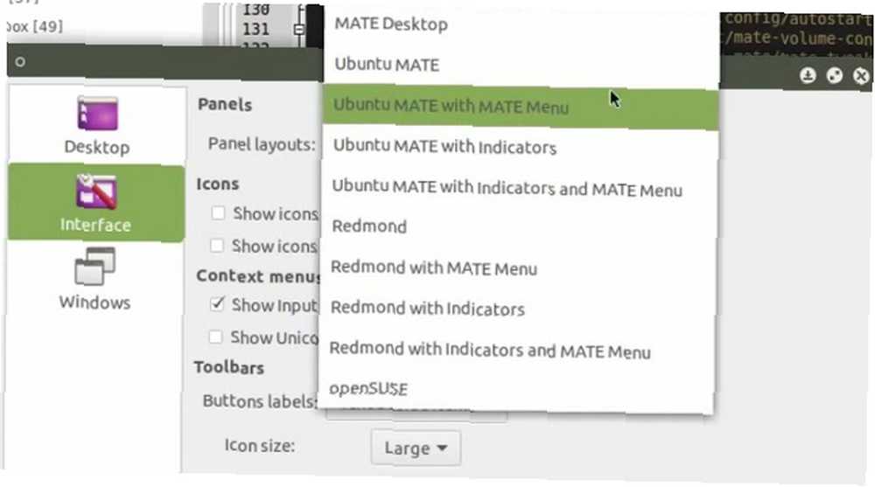Click line number 131 in the editor
The width and height of the screenshot is (875, 487).
click(x=255, y=29)
